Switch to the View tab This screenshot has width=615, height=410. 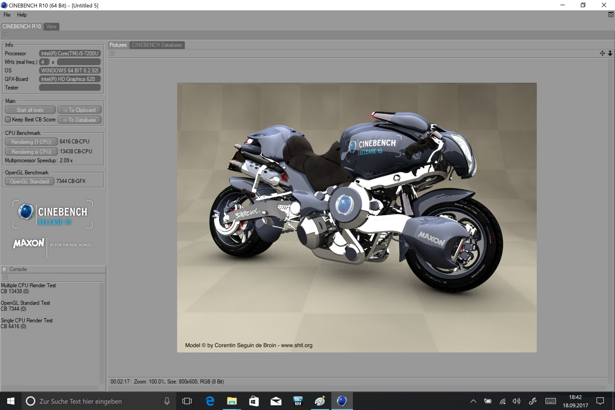pyautogui.click(x=51, y=26)
